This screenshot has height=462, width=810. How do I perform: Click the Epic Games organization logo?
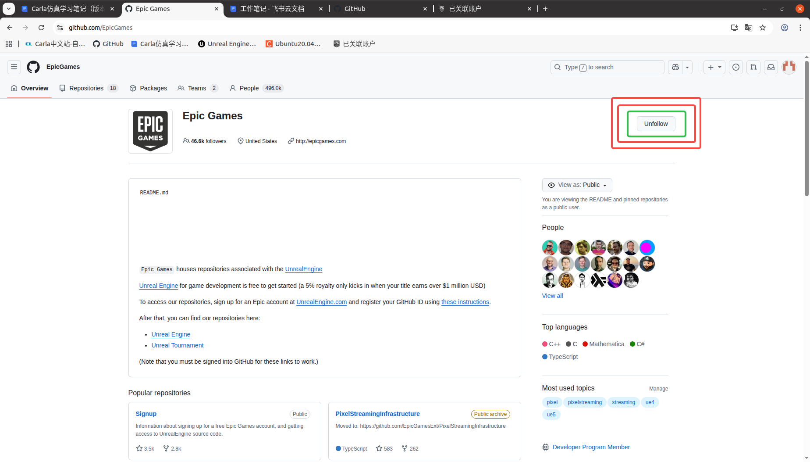click(x=150, y=131)
